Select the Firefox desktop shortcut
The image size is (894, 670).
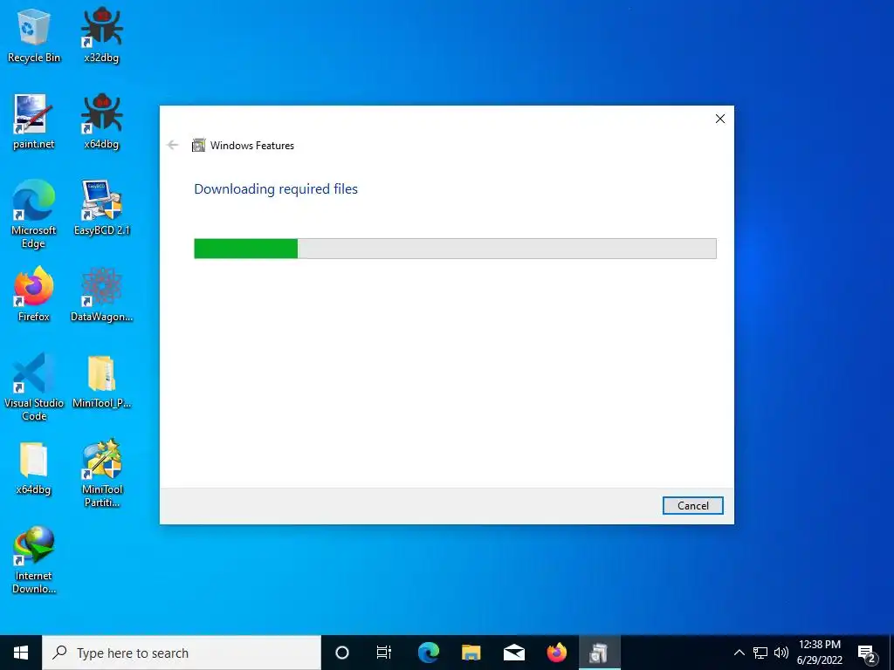(x=34, y=295)
